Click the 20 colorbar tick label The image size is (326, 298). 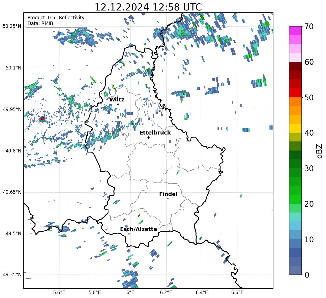coord(309,204)
